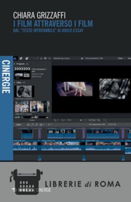Click the connect clip edit icon
131x202 pixels.
[29, 125]
